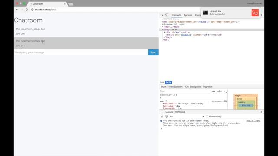Toggle the .cls class editor button
This screenshot has width=278, height=156.
219,91
